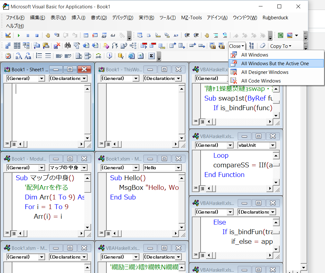Click the 'For i = 1 To 9' code line
Image resolution: width=325 pixels, height=273 pixels.
46,207
